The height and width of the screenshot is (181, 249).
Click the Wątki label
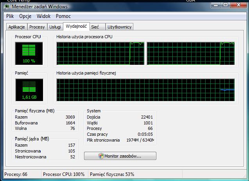(92, 123)
